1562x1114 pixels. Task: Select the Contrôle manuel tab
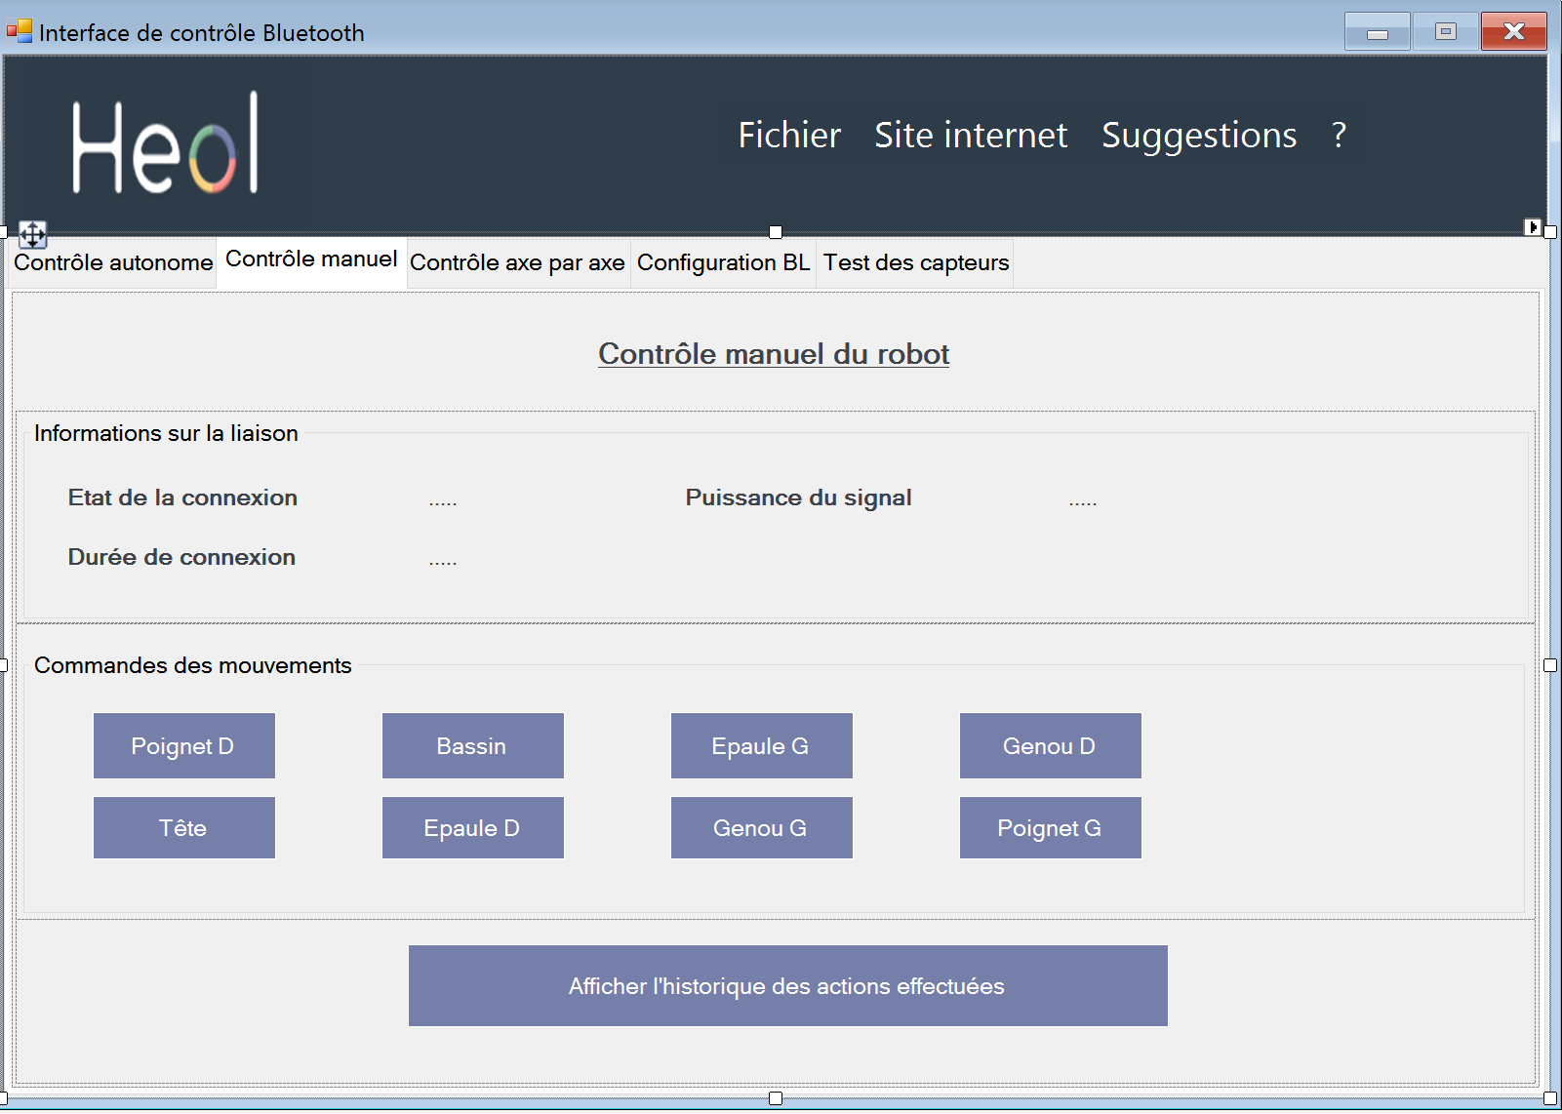coord(311,260)
